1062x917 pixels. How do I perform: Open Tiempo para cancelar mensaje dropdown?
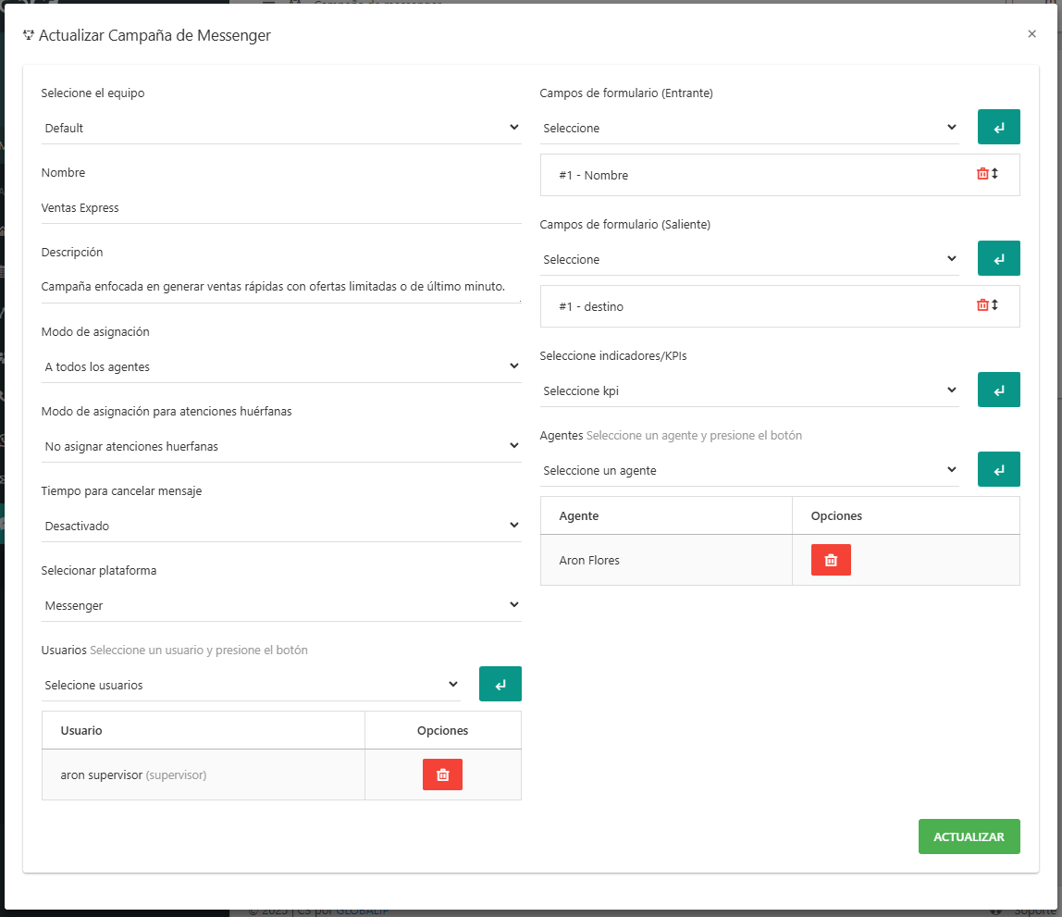[281, 526]
